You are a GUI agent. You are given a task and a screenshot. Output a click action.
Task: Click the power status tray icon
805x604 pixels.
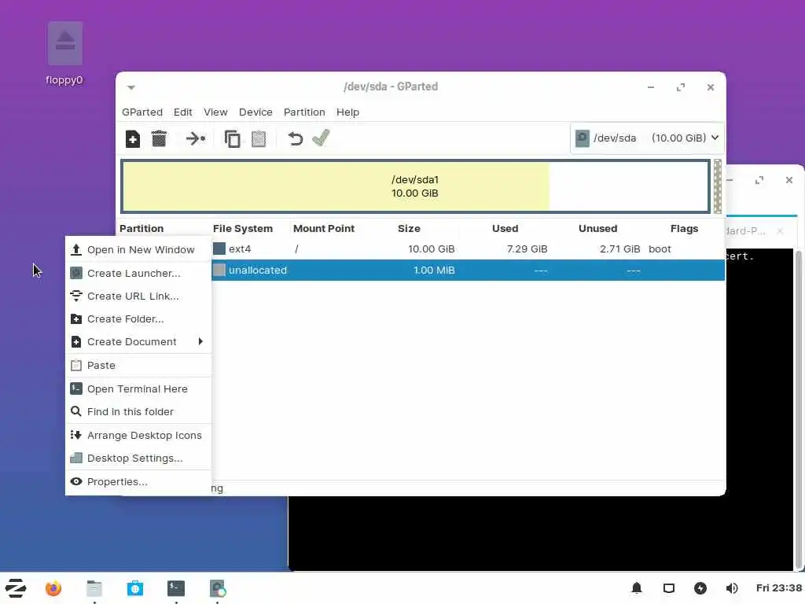click(x=700, y=588)
